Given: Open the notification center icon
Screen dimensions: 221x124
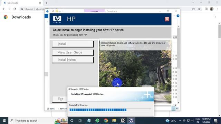Looking at the screenshot, I should click(215, 121).
